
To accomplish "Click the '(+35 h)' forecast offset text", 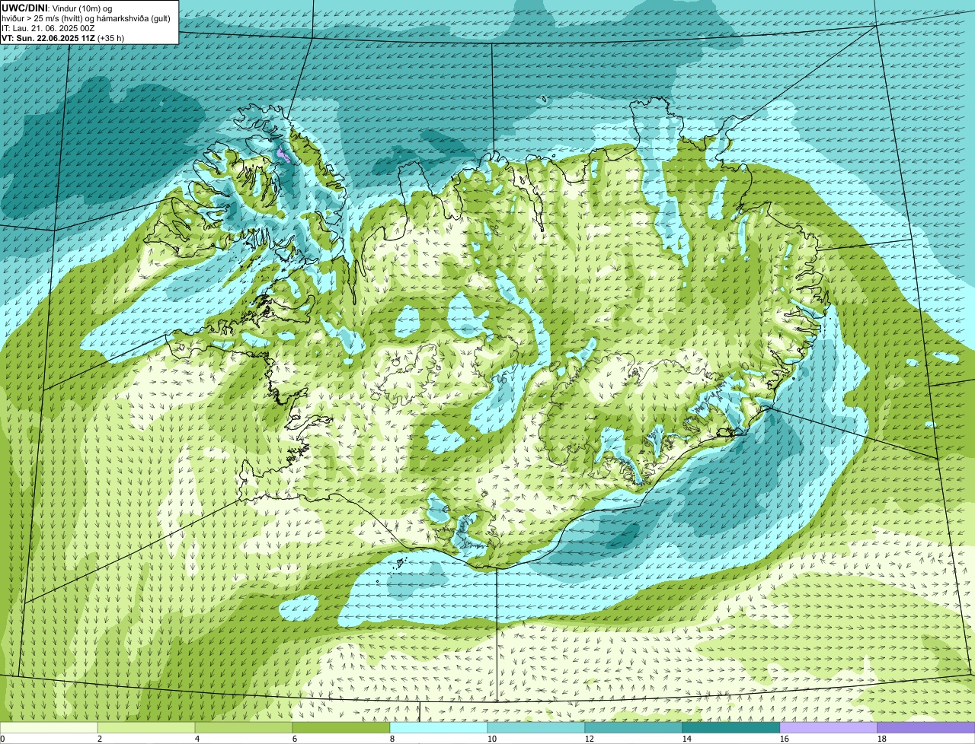I will pos(111,38).
